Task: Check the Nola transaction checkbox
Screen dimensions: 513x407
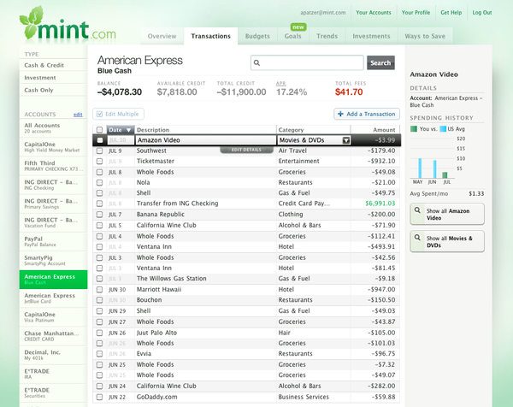Action: pos(100,183)
